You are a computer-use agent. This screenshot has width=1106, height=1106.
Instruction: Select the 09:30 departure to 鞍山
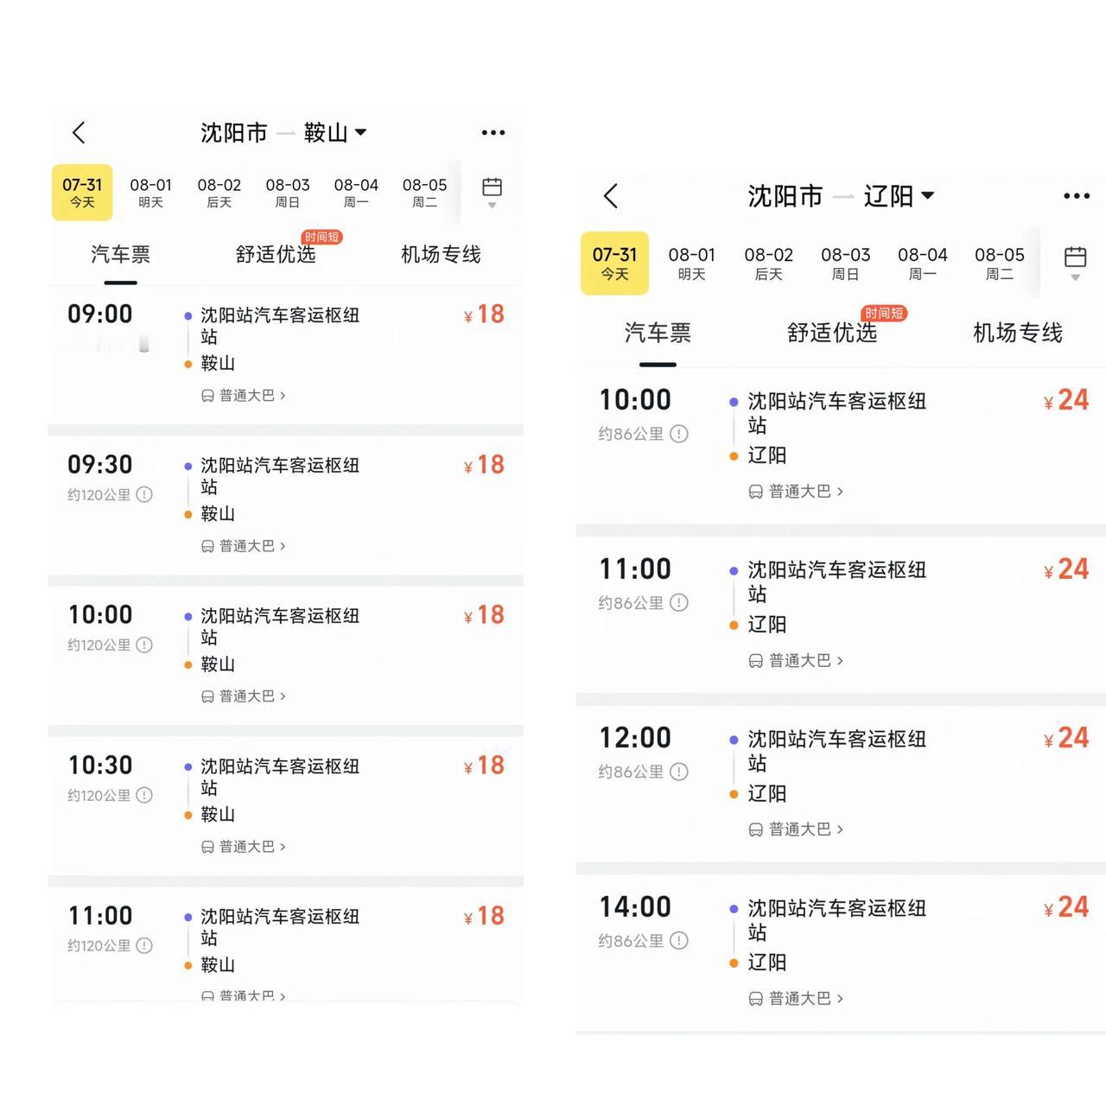(286, 505)
